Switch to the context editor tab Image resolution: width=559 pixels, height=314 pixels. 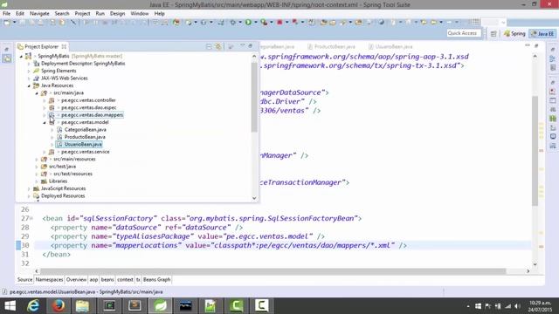point(125,279)
